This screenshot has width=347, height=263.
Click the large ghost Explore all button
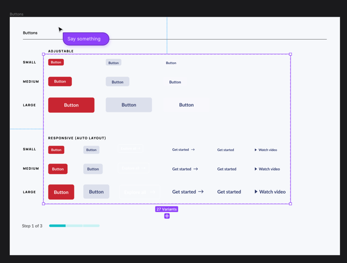click(x=139, y=191)
